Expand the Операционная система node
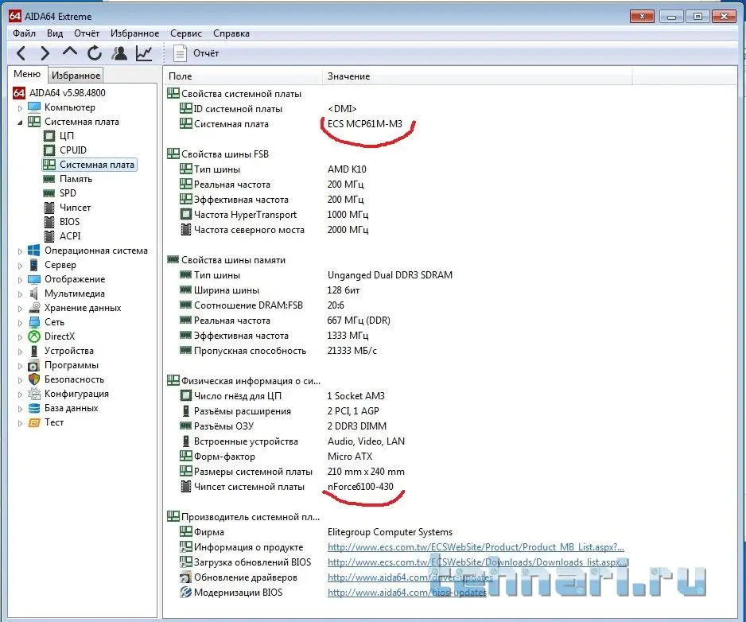746x622 pixels. (21, 251)
